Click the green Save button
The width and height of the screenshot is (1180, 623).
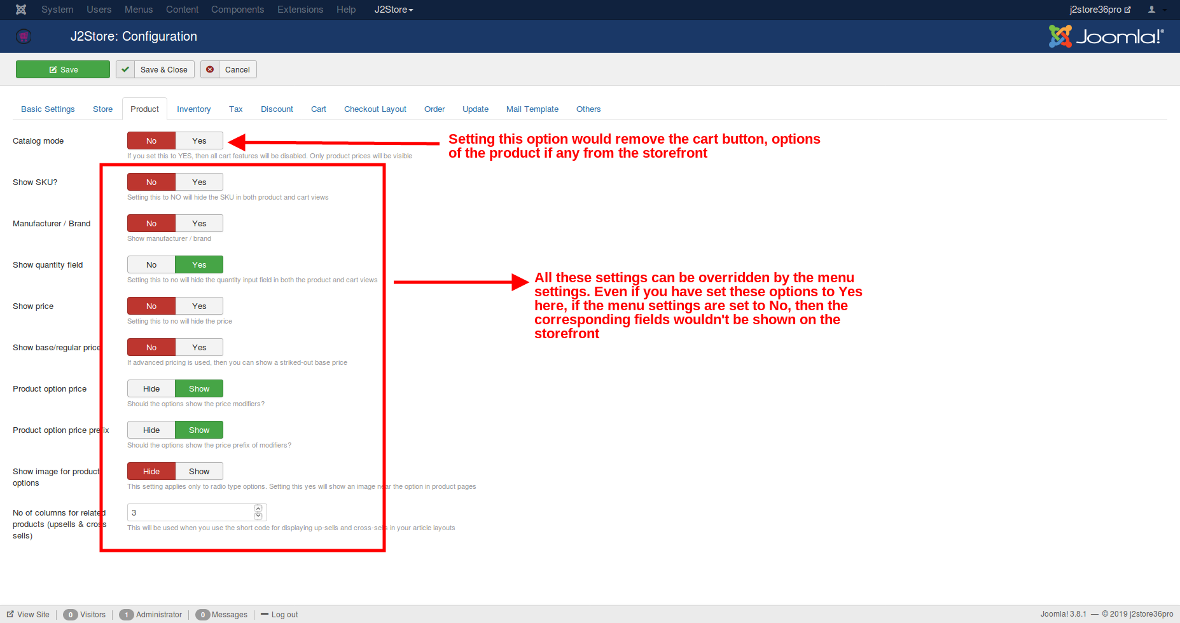click(x=63, y=69)
